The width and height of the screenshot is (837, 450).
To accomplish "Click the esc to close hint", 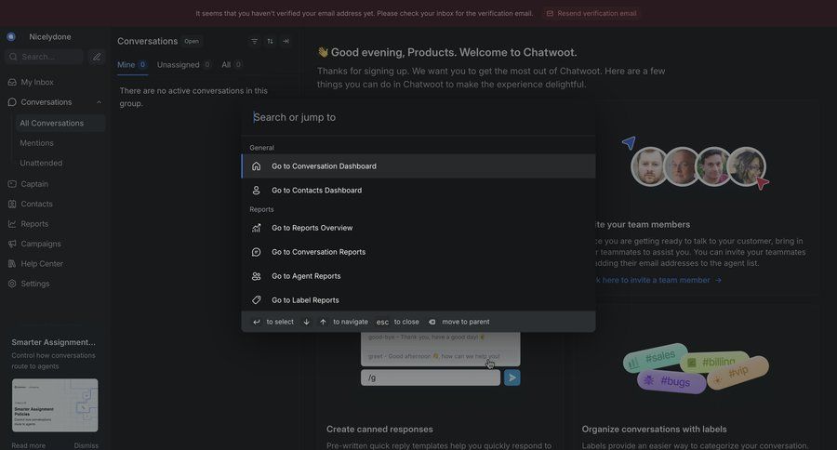I will tap(398, 322).
